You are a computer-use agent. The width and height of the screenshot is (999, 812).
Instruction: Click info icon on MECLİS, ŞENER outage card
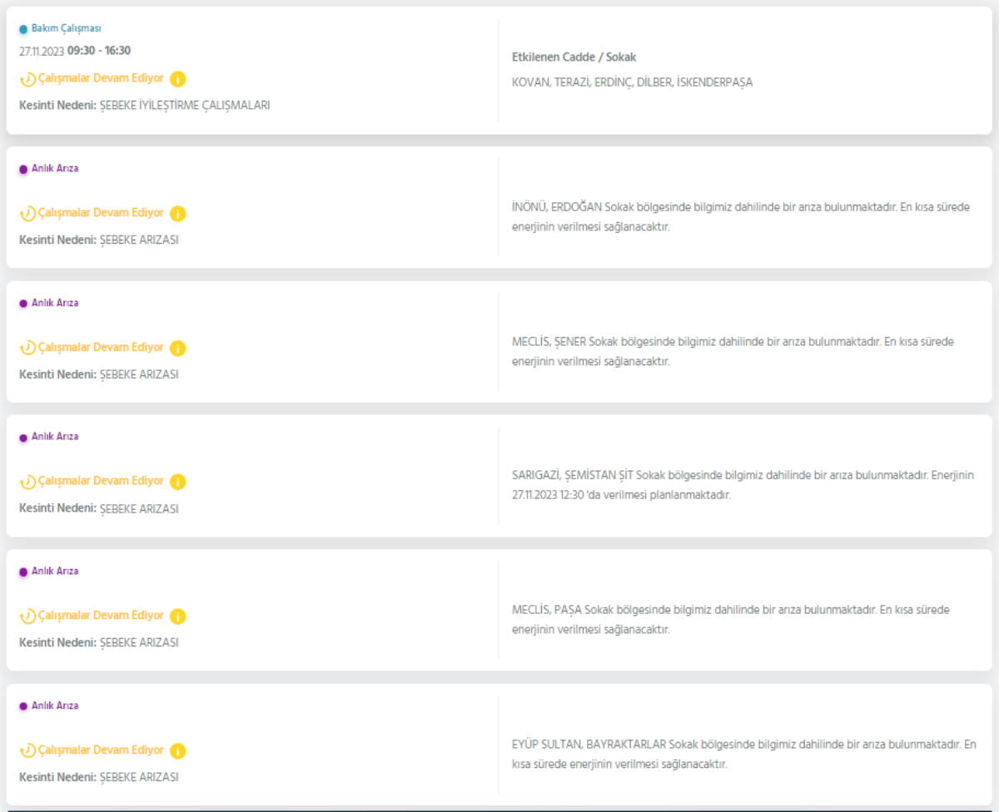click(177, 349)
